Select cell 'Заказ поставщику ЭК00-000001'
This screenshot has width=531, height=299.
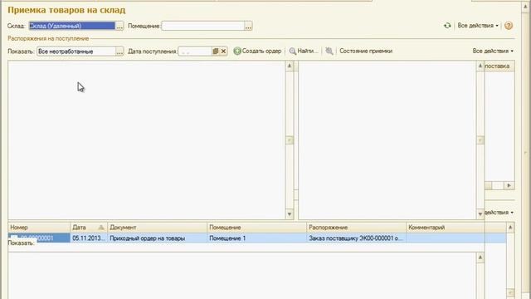356,238
